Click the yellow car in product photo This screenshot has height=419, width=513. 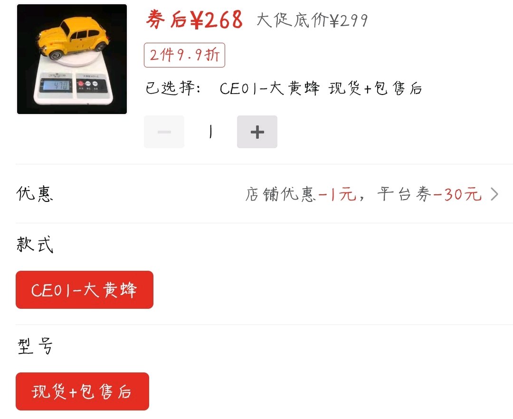[x=73, y=38]
